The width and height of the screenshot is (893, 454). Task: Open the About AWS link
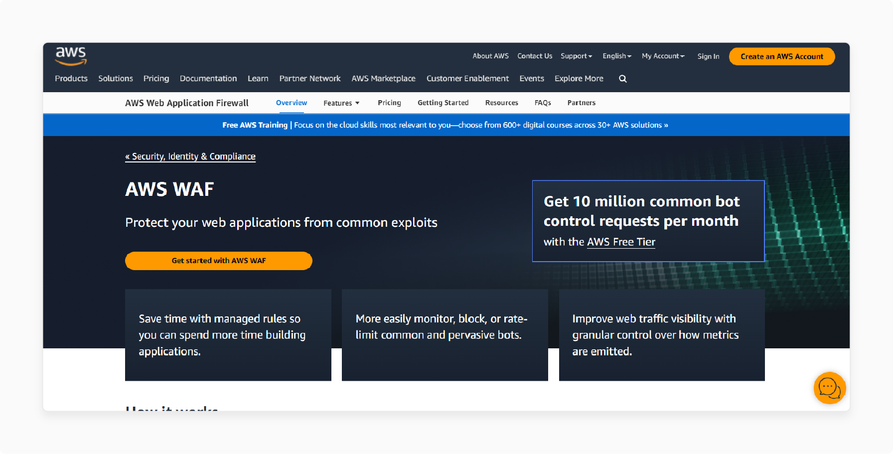[x=491, y=56]
